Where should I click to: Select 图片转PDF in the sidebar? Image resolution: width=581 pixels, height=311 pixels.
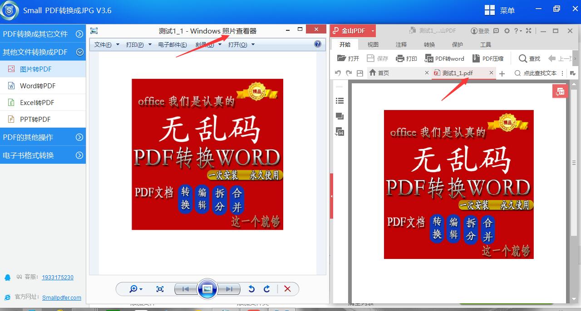point(43,69)
